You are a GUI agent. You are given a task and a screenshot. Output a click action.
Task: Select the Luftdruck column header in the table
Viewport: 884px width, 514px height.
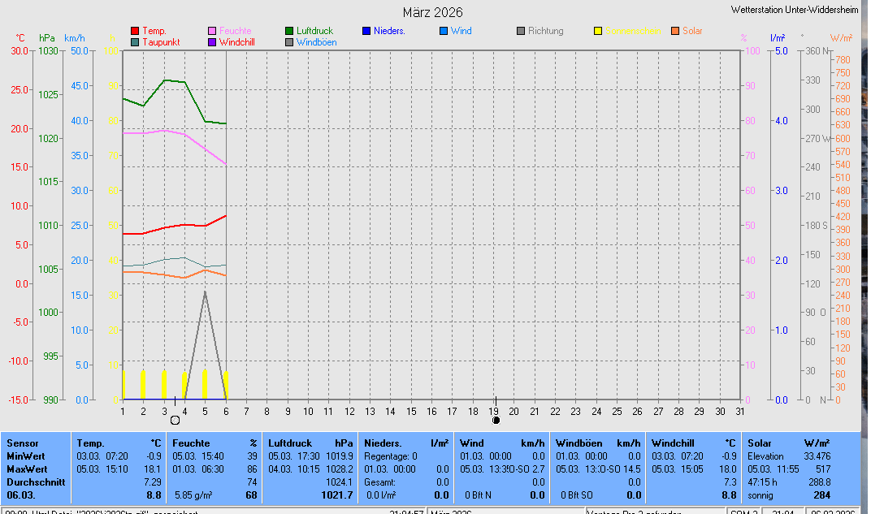pos(290,443)
